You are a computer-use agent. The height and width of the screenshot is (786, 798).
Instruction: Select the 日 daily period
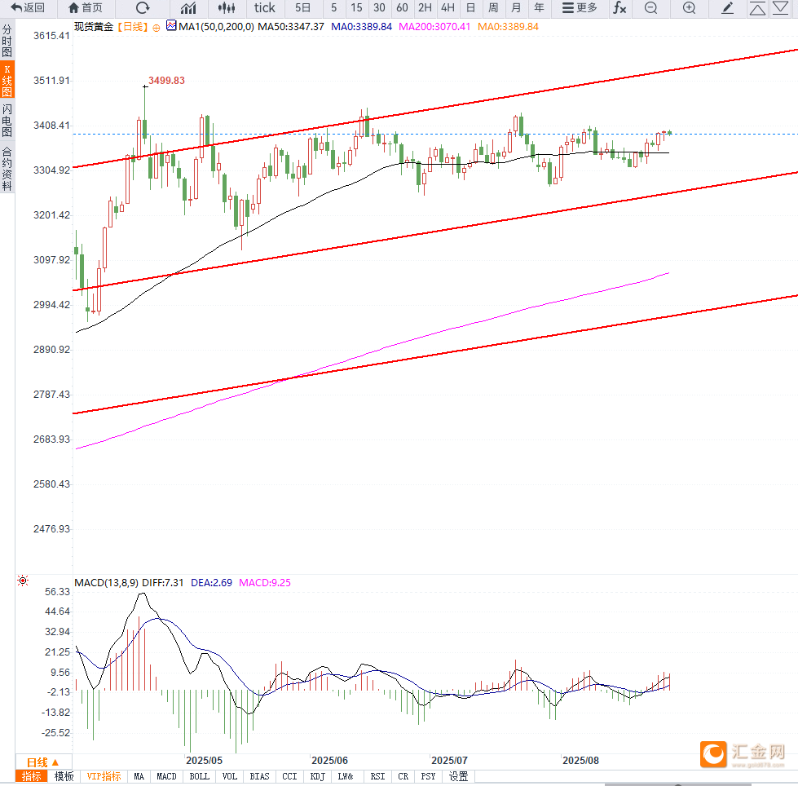tap(471, 7)
